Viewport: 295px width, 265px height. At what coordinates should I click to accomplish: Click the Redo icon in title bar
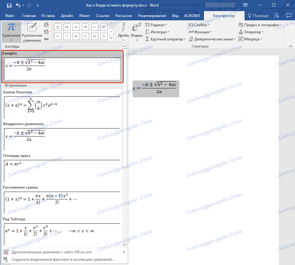29,5
